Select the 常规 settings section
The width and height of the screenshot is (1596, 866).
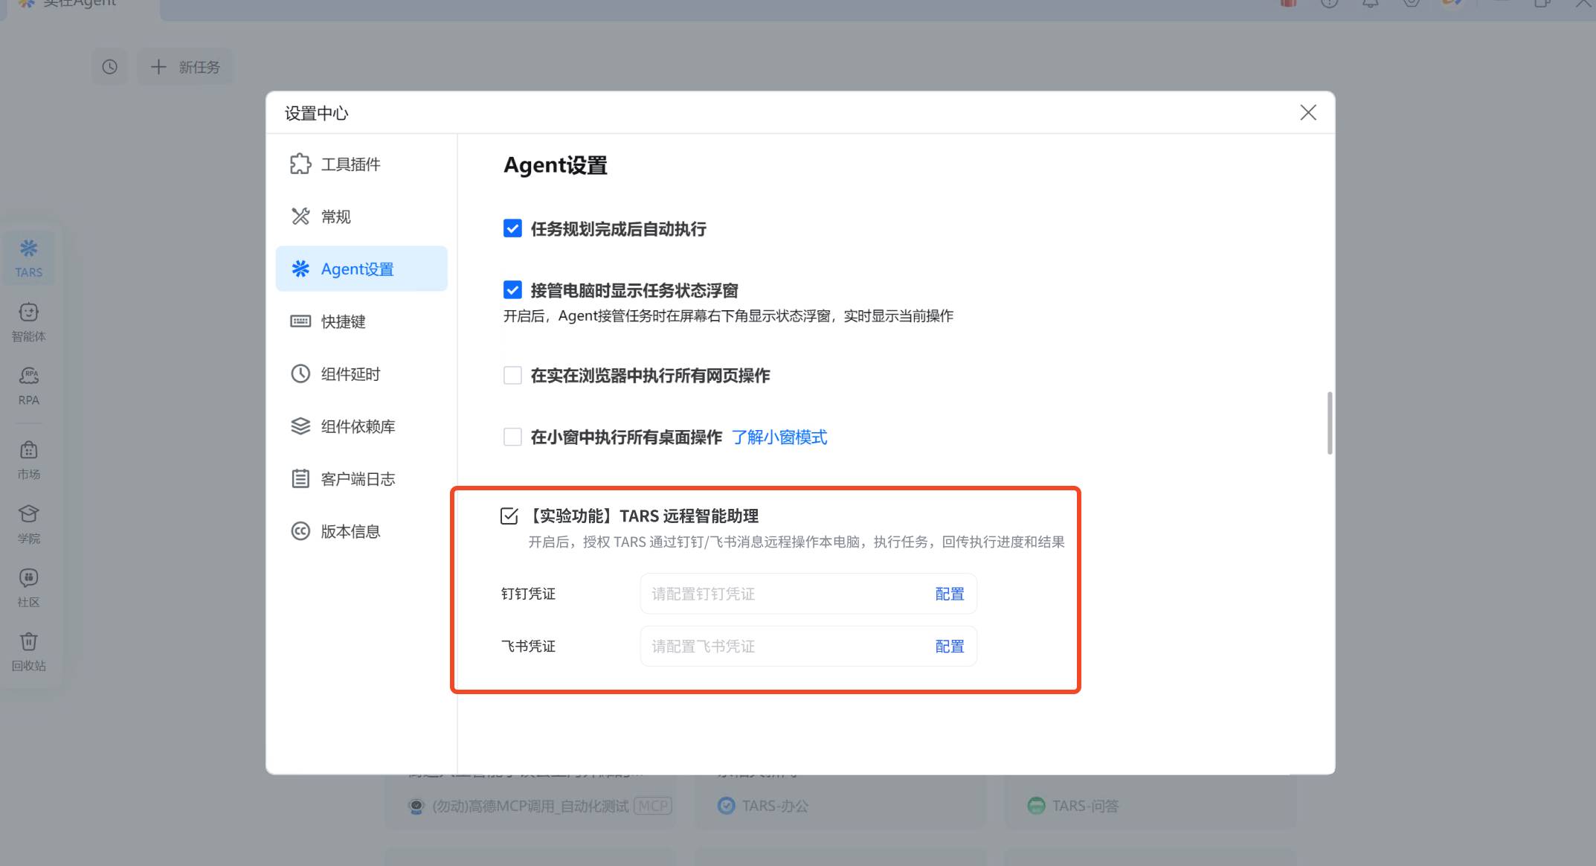click(x=335, y=216)
